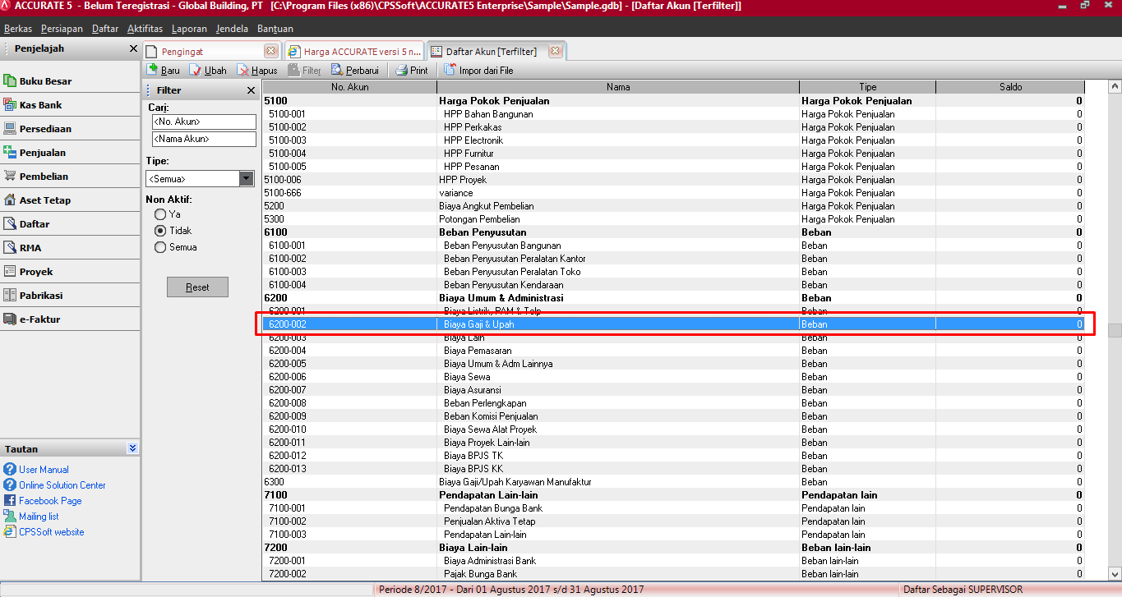Screen dimensions: 1122x597
Task: Select the Semua radio under Non Aktif
Action: click(160, 247)
